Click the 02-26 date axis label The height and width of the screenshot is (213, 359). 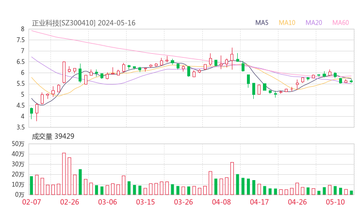click(x=69, y=202)
